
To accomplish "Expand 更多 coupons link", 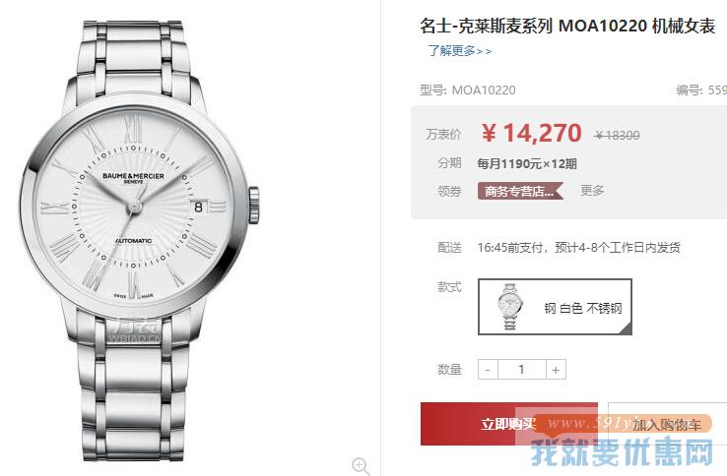I will [592, 191].
